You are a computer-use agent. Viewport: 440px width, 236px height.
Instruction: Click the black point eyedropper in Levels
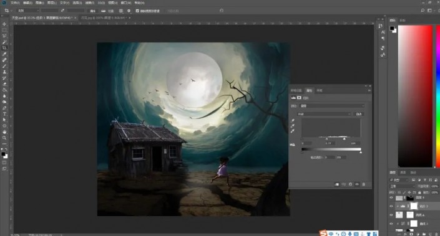click(x=293, y=120)
